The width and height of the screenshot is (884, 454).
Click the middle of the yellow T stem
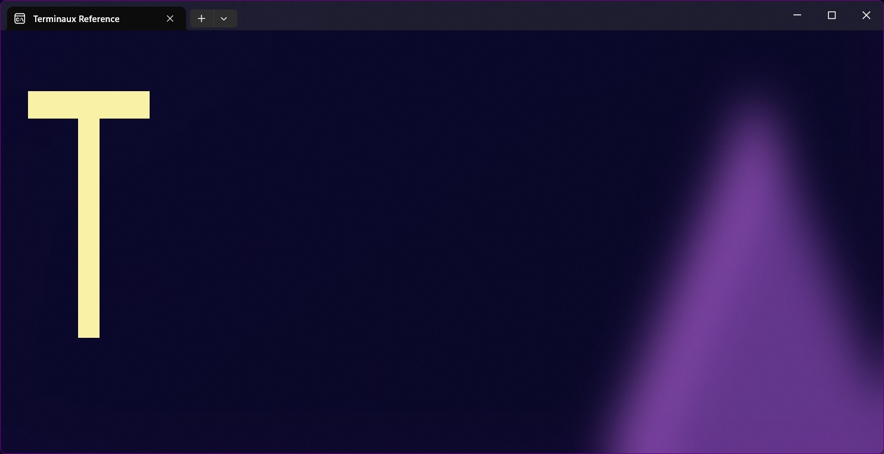(x=89, y=228)
